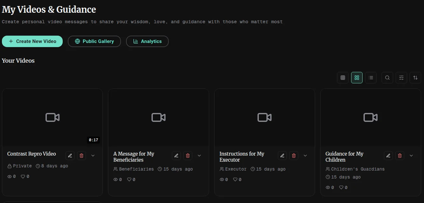
Task: Click the Contrast Repro Video title
Action: [x=32, y=154]
